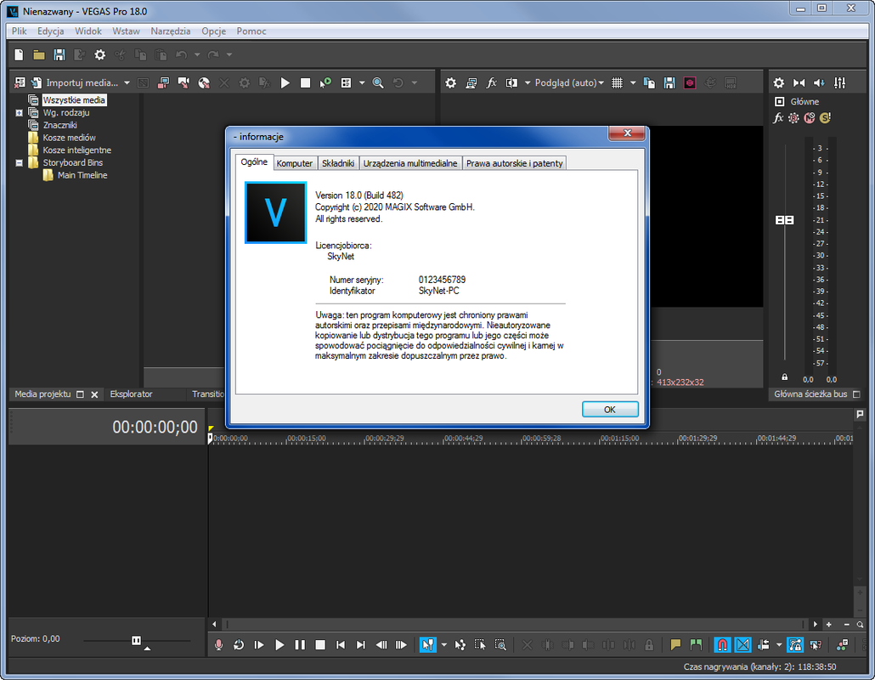Click the magnifier search media icon

pyautogui.click(x=378, y=82)
